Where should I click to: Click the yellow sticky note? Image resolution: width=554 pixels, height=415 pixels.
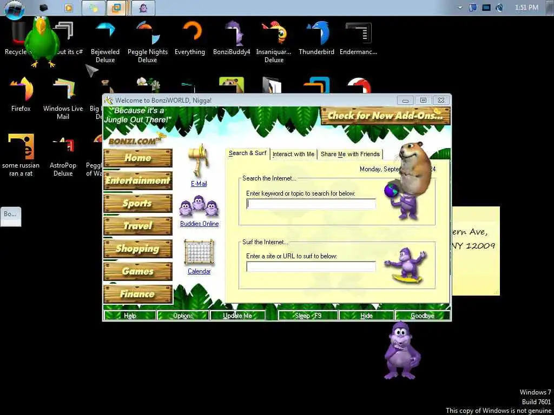(x=476, y=251)
